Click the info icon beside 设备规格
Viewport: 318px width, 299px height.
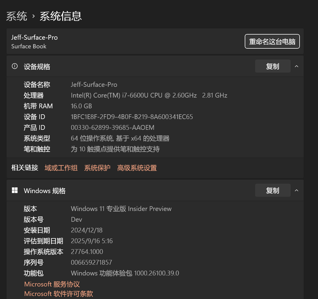pyautogui.click(x=15, y=66)
